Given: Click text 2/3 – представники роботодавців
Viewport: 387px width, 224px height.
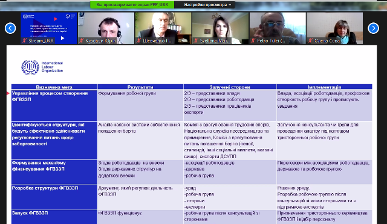Looking at the screenshot, I should coord(219,99).
